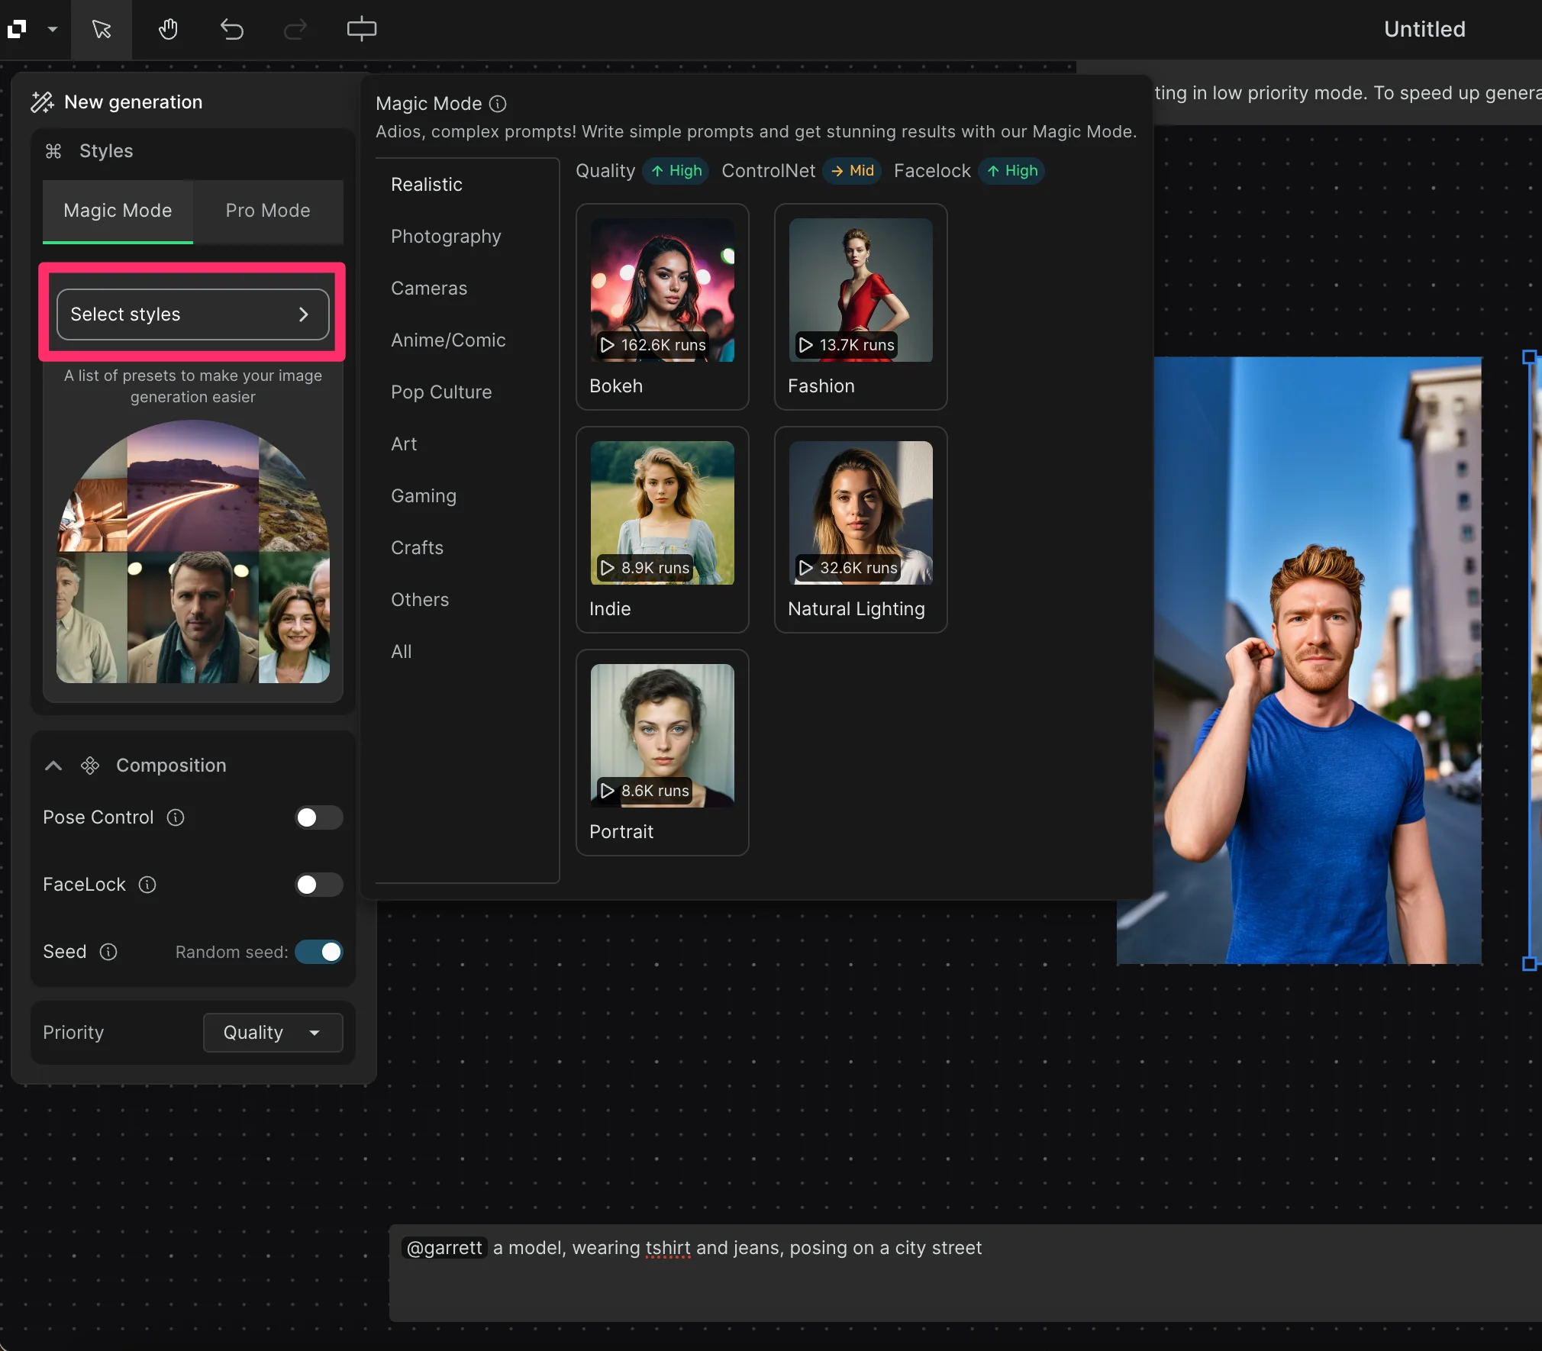Select the frame artboard tool

click(361, 30)
